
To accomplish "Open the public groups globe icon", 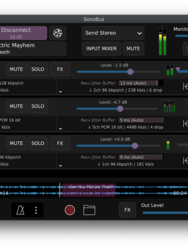I will pyautogui.click(x=58, y=33).
